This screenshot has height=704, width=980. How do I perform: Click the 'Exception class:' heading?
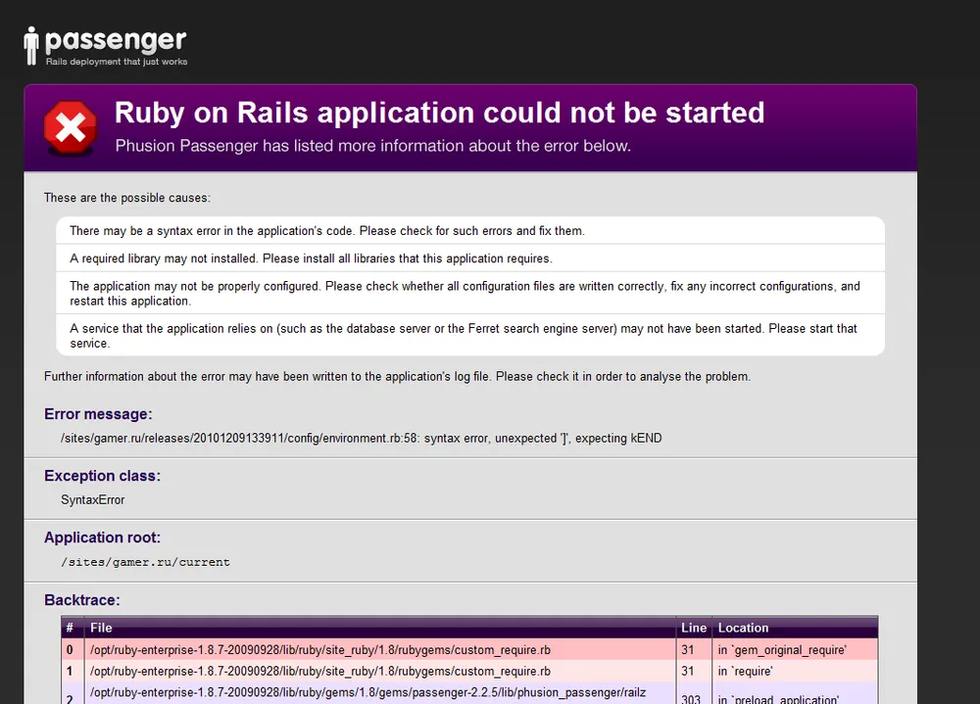103,476
